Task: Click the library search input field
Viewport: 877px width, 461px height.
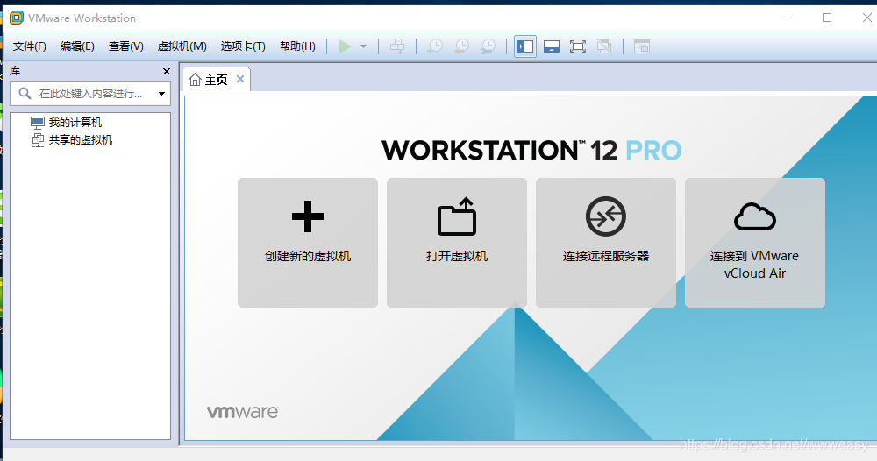Action: point(90,93)
